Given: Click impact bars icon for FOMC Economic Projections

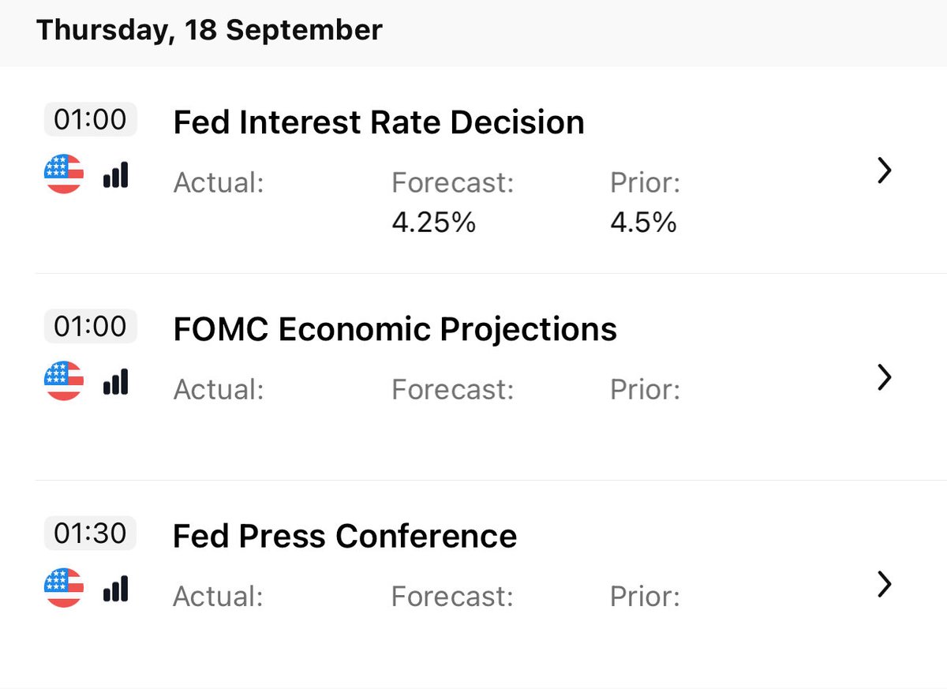Looking at the screenshot, I should (x=115, y=381).
